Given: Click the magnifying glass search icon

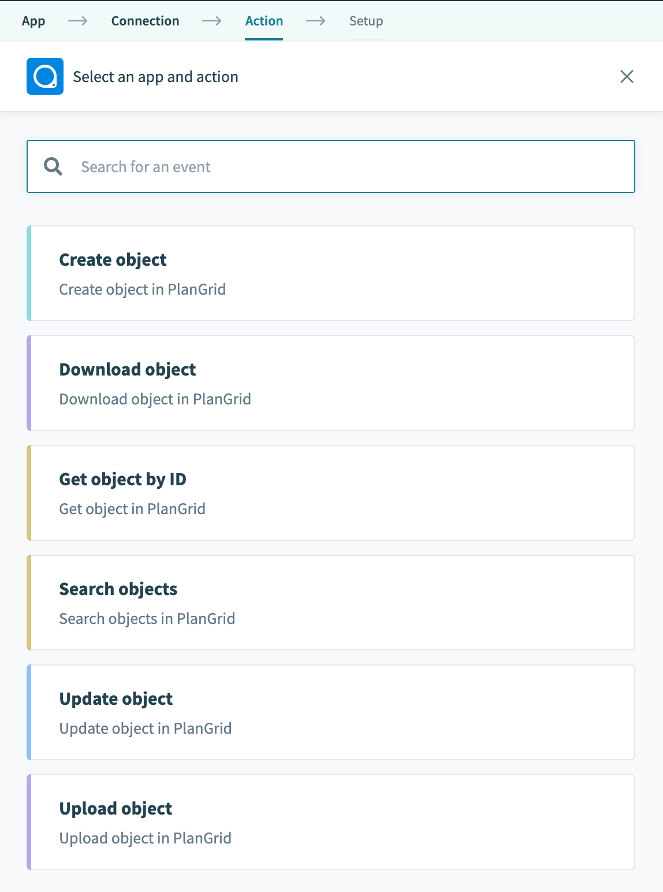Looking at the screenshot, I should 53,166.
